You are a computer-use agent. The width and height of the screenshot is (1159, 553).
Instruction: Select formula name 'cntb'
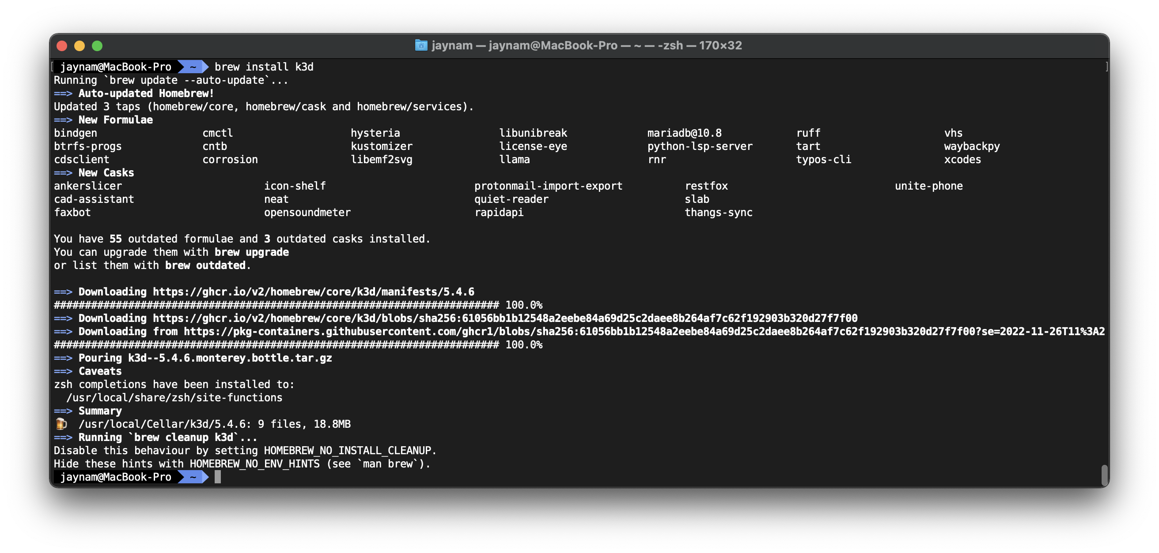[x=215, y=146]
